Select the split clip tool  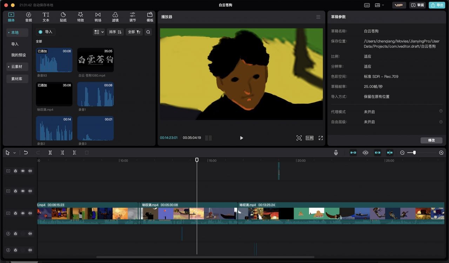point(50,153)
